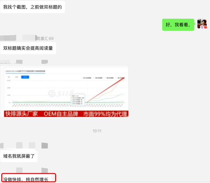Select the green message '好，我看看，'
210x183 pixels.
[x=178, y=25]
